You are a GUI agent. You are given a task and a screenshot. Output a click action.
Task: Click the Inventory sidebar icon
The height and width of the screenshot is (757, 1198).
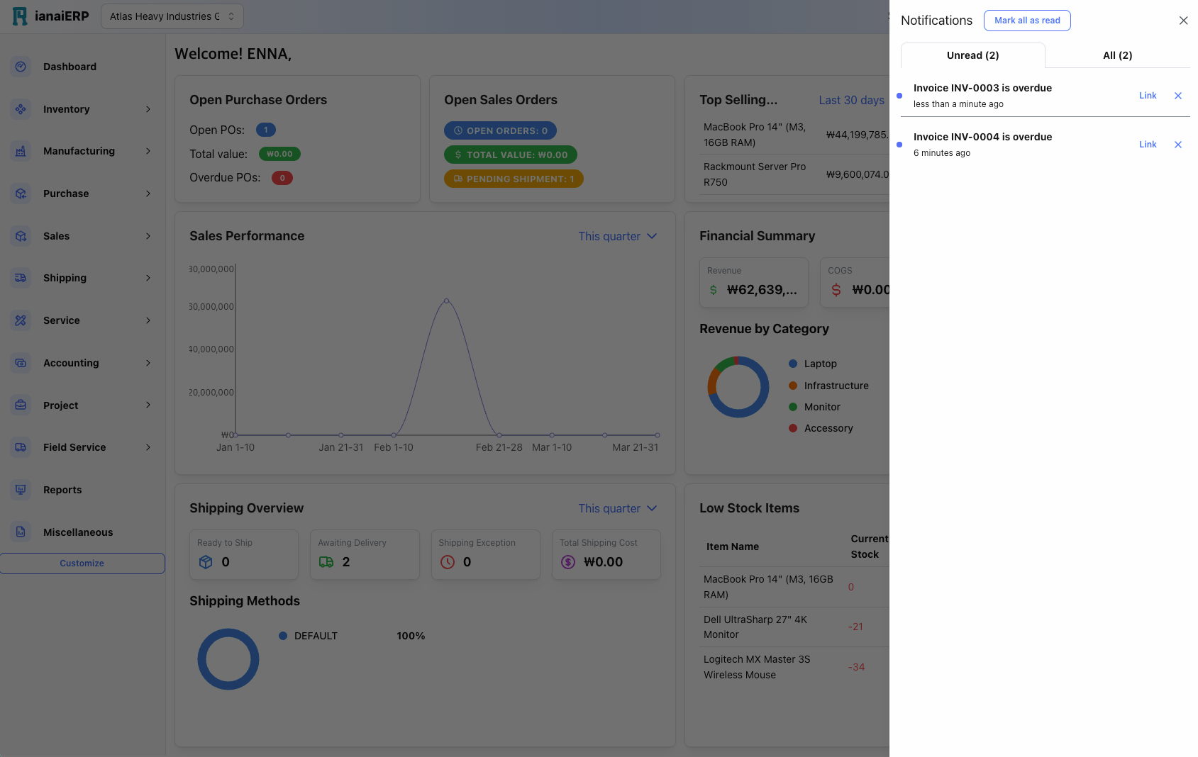[x=21, y=109]
